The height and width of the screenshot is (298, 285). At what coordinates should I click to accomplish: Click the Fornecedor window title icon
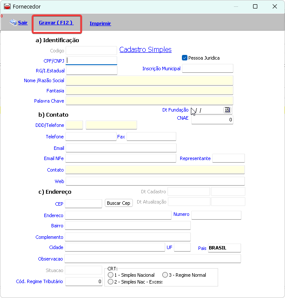click(7, 6)
